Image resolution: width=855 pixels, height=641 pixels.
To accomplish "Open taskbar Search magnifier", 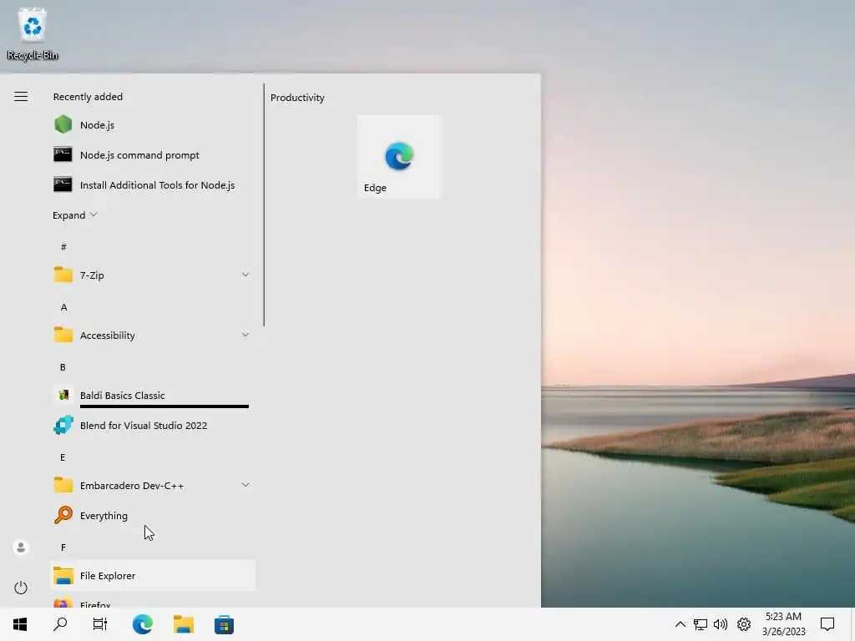I will tap(60, 624).
